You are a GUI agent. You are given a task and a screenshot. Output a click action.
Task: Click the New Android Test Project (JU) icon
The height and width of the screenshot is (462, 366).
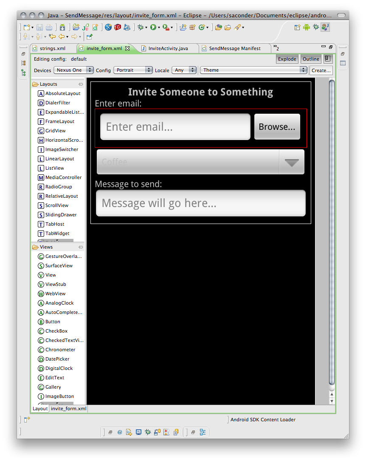(85, 28)
